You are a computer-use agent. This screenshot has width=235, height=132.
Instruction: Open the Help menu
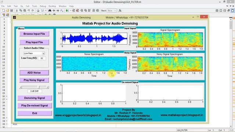coord(71,6)
